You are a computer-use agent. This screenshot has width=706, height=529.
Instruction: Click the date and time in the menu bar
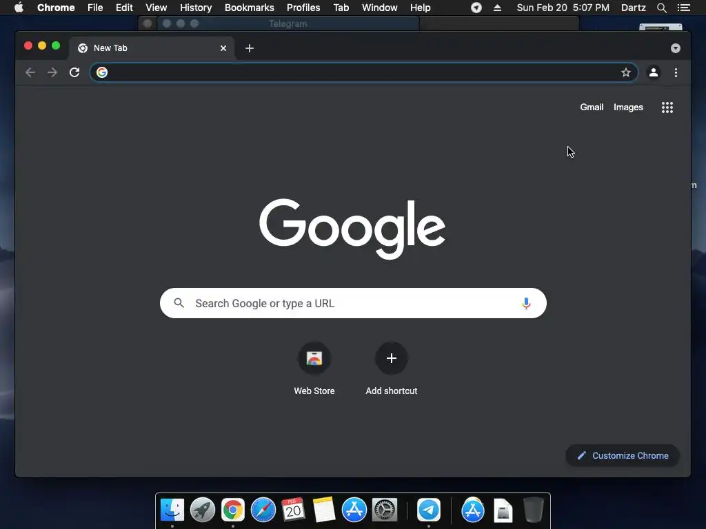click(563, 8)
